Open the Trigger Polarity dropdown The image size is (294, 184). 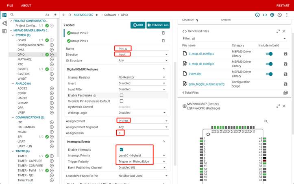coord(142,161)
